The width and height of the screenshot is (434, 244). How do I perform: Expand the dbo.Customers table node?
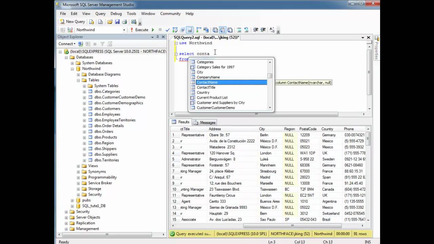pyautogui.click(x=84, y=109)
